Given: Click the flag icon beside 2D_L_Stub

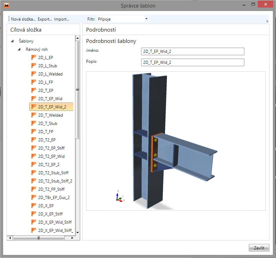Looking at the screenshot, I should pos(33,66).
